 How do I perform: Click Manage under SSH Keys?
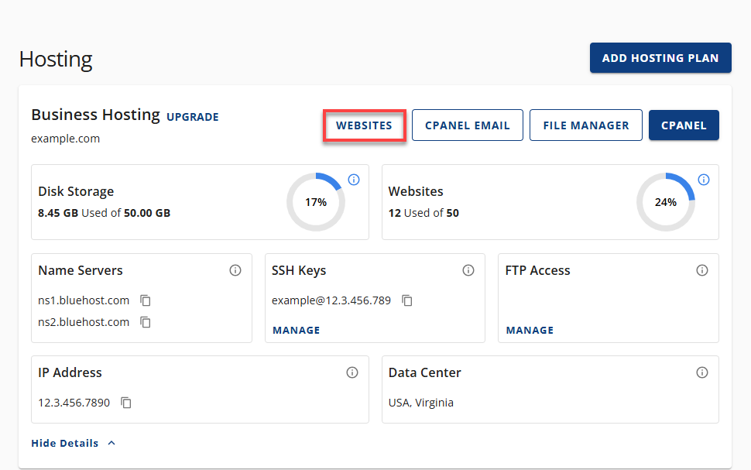tap(296, 330)
